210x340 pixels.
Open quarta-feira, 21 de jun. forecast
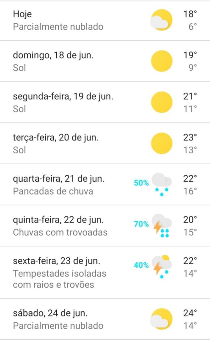tap(59, 179)
